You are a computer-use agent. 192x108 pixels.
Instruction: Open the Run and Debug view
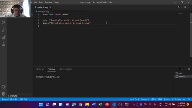click(4, 30)
